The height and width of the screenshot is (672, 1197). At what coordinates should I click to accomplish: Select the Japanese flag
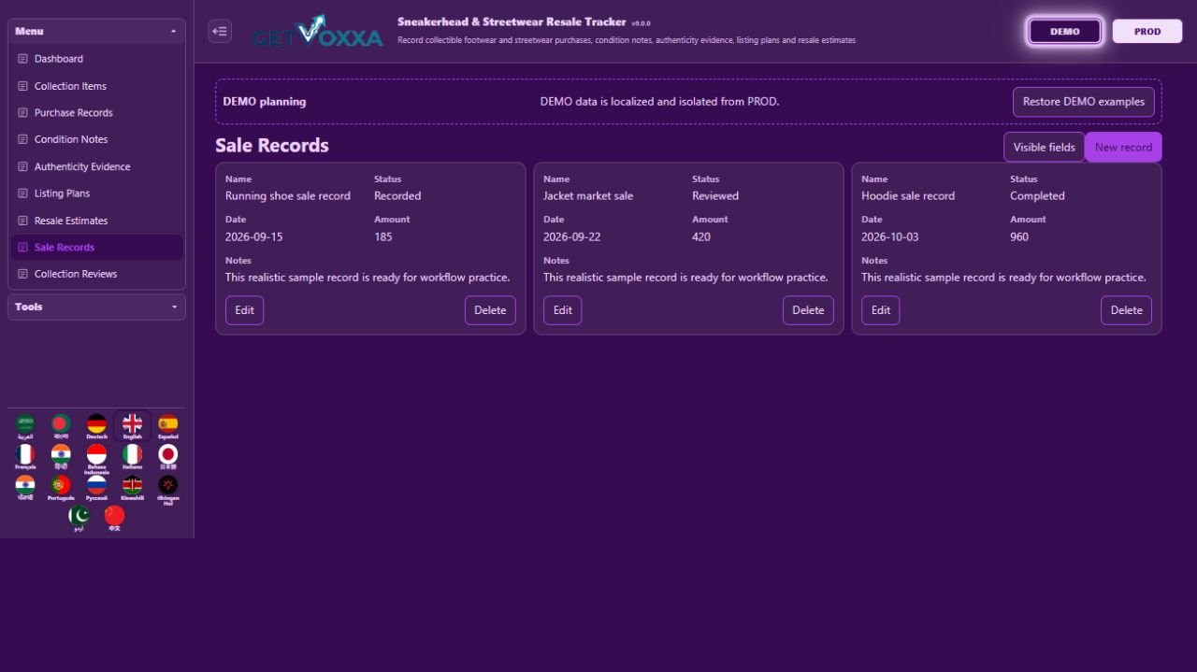point(168,457)
